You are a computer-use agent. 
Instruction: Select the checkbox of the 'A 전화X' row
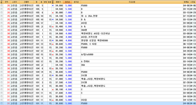coord(1,61)
